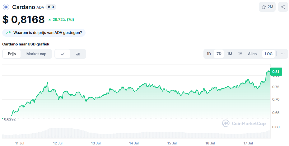Image resolution: width=289 pixels, height=146 pixels.
Task: Click the Cardano logo icon
Action: (x=6, y=7)
